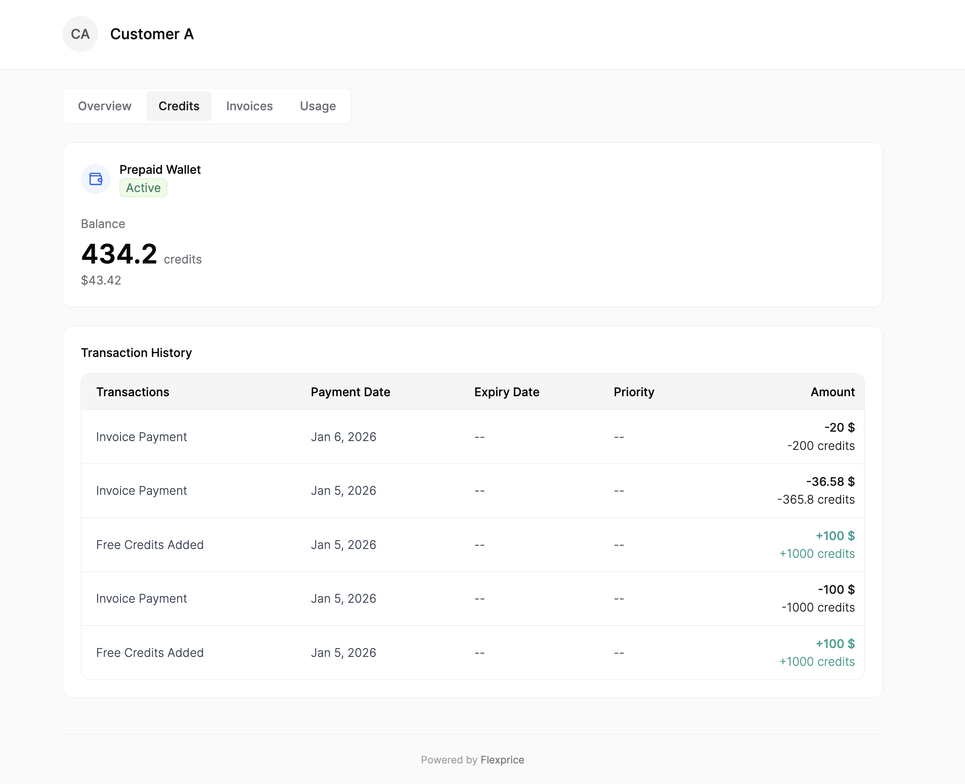Open the Flexprice link in footer
965x784 pixels.
502,760
